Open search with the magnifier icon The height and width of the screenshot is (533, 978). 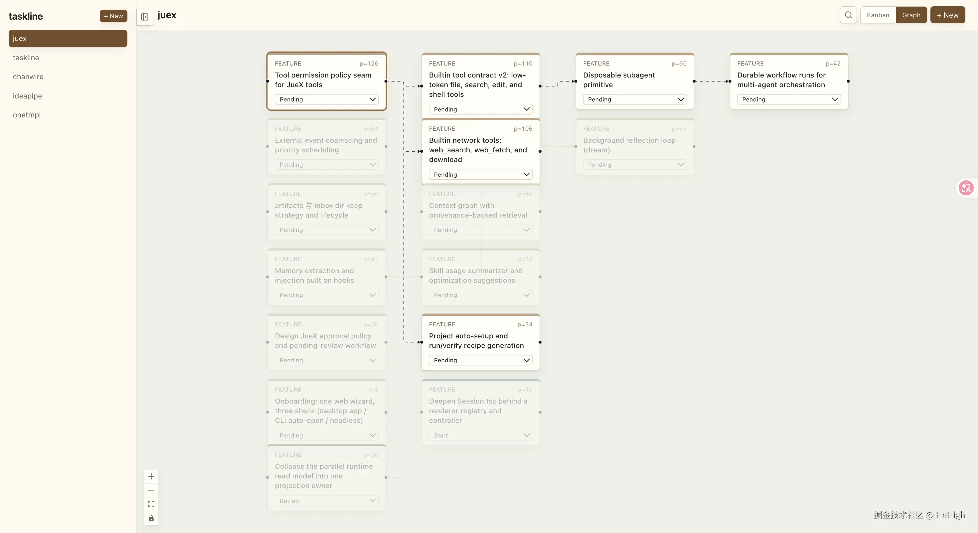(x=848, y=15)
